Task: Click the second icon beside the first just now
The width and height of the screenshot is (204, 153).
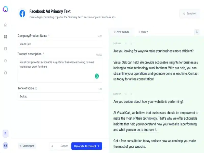Action: [131, 44]
